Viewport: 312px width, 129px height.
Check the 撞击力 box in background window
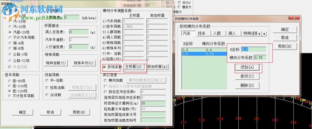(x=179, y=7)
